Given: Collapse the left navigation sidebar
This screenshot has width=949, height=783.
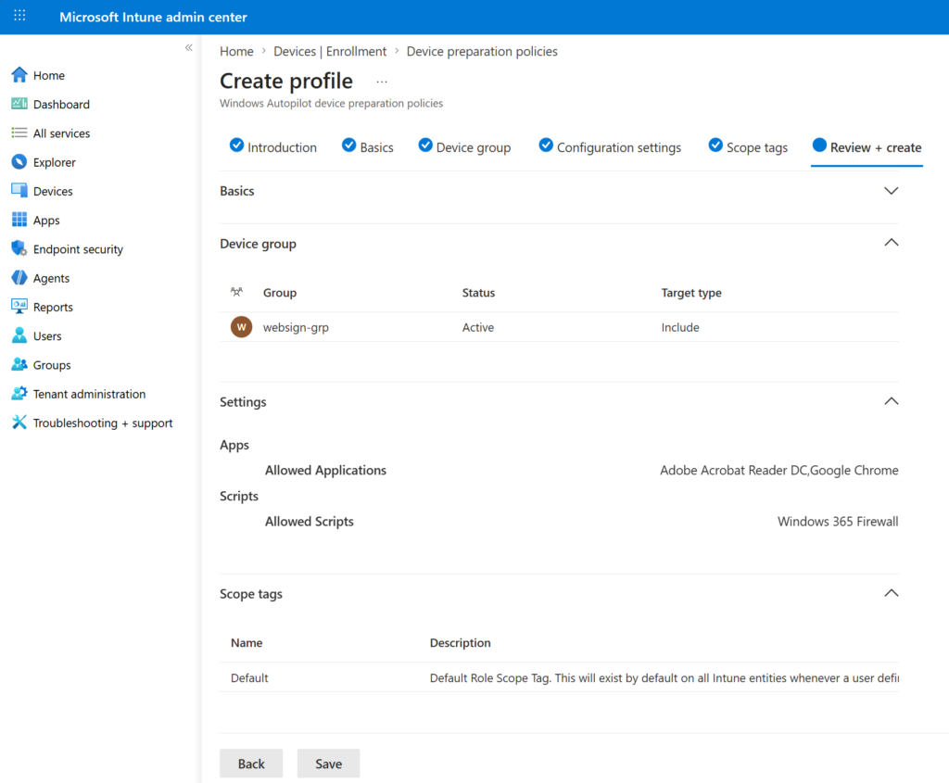Looking at the screenshot, I should tap(188, 47).
